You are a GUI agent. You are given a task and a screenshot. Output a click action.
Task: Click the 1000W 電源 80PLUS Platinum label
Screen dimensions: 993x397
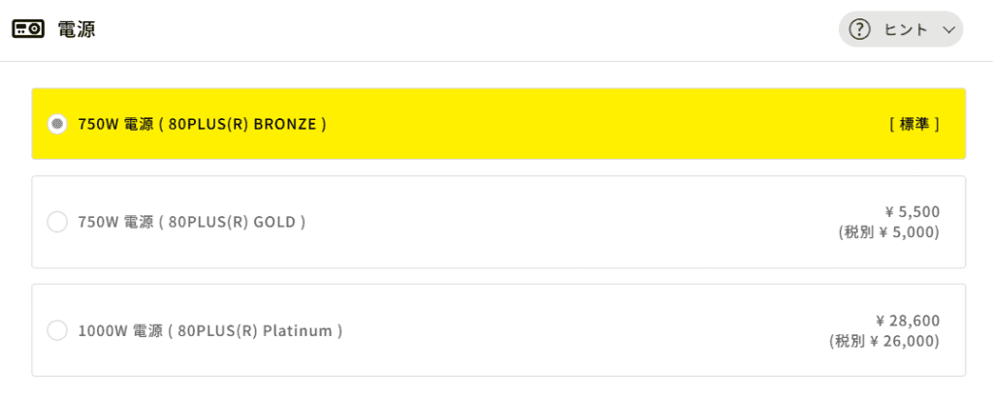(x=210, y=330)
